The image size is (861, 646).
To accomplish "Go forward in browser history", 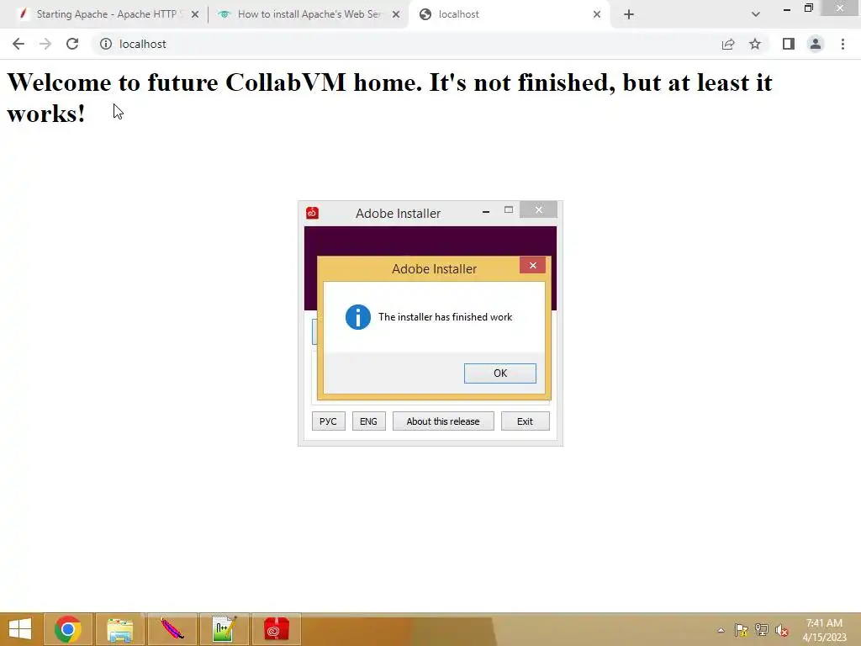I will point(45,44).
